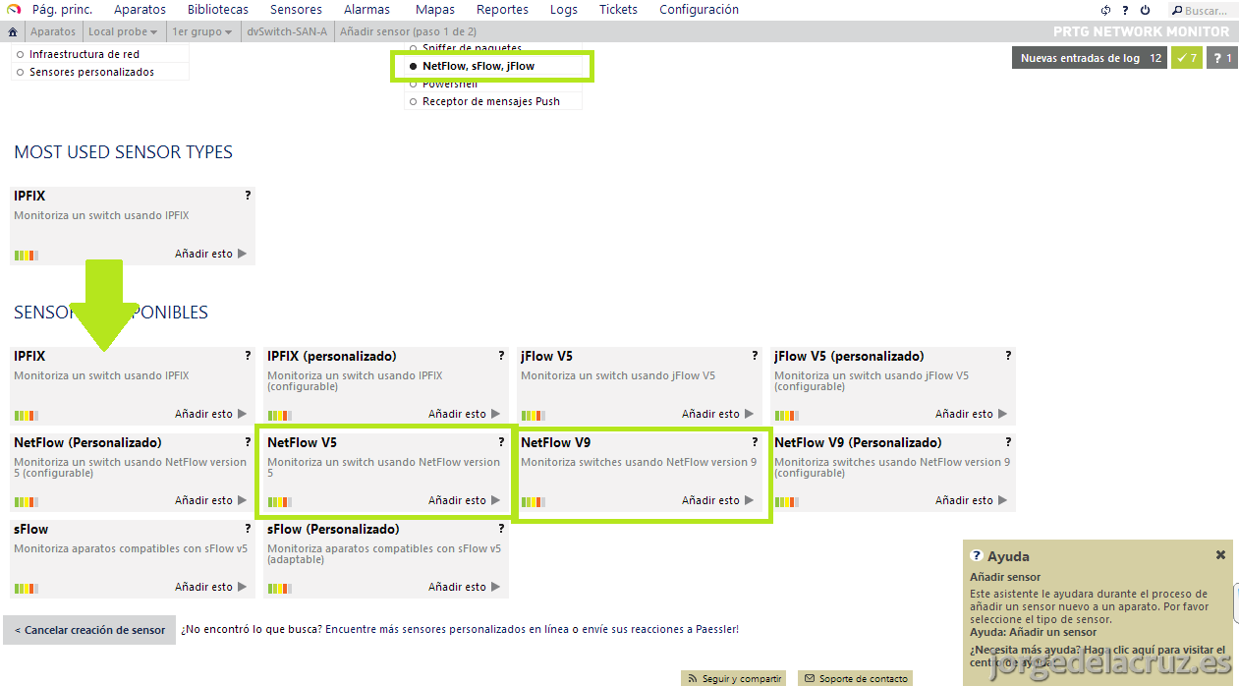Open the Pág. princ. menu
The height and width of the screenshot is (686, 1239).
[x=62, y=10]
